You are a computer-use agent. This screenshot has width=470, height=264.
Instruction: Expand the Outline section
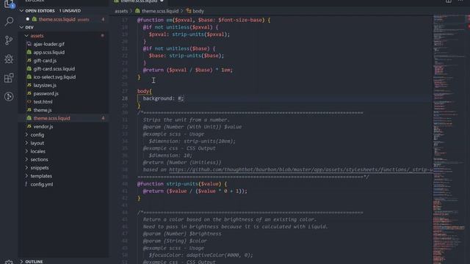(x=21, y=262)
